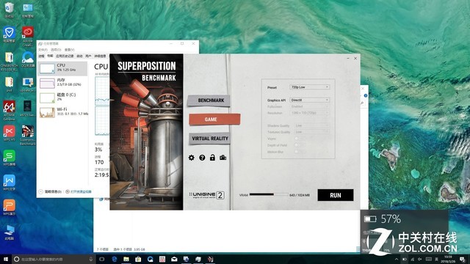This screenshot has height=264, width=470.
Task: Open Task View on taskbar
Action: coord(102,259)
